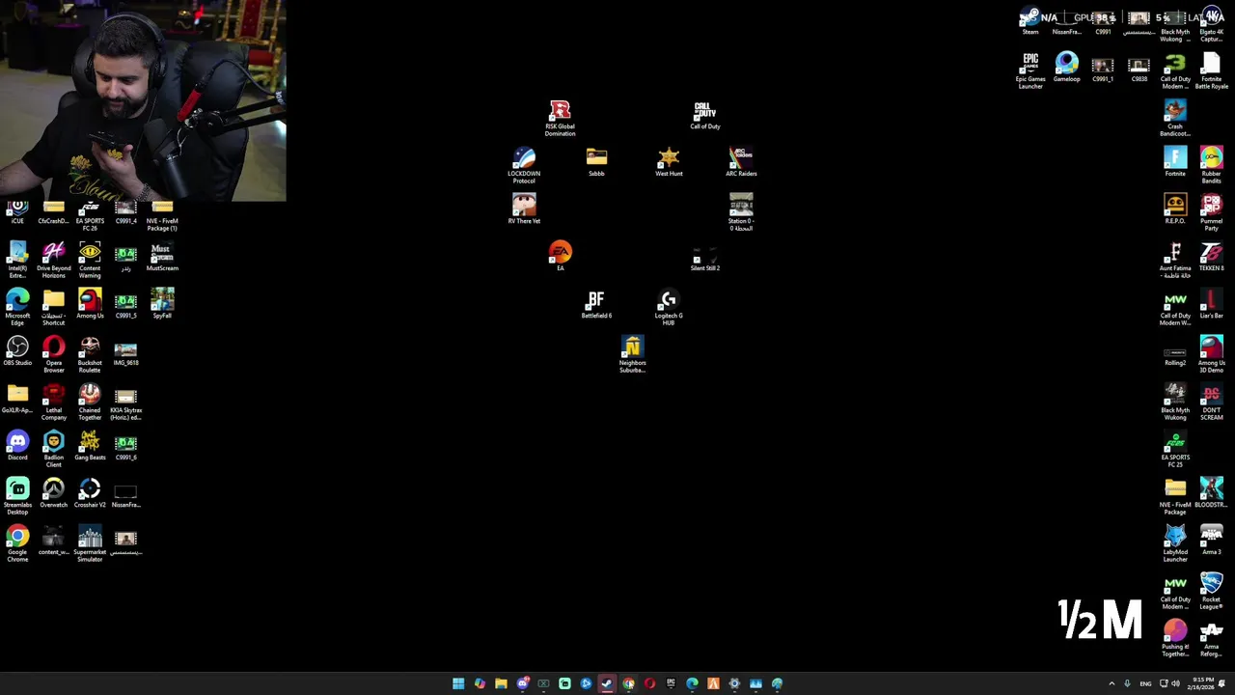Open File Explorer from taskbar
This screenshot has height=695, width=1235.
click(501, 683)
